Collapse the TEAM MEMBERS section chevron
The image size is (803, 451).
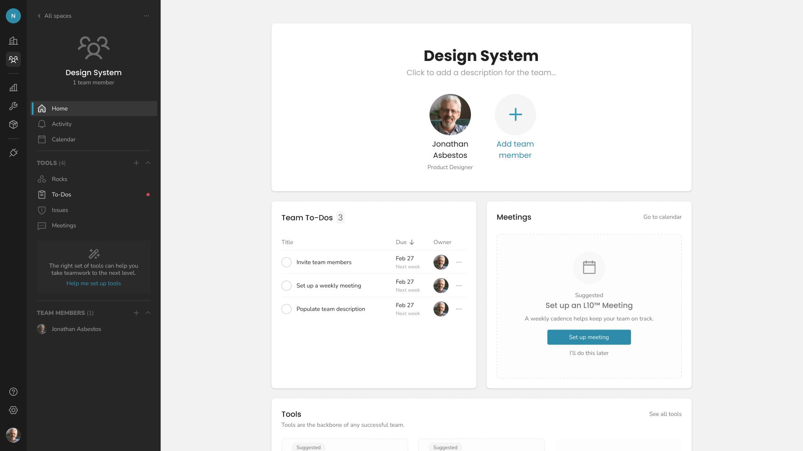(x=148, y=313)
